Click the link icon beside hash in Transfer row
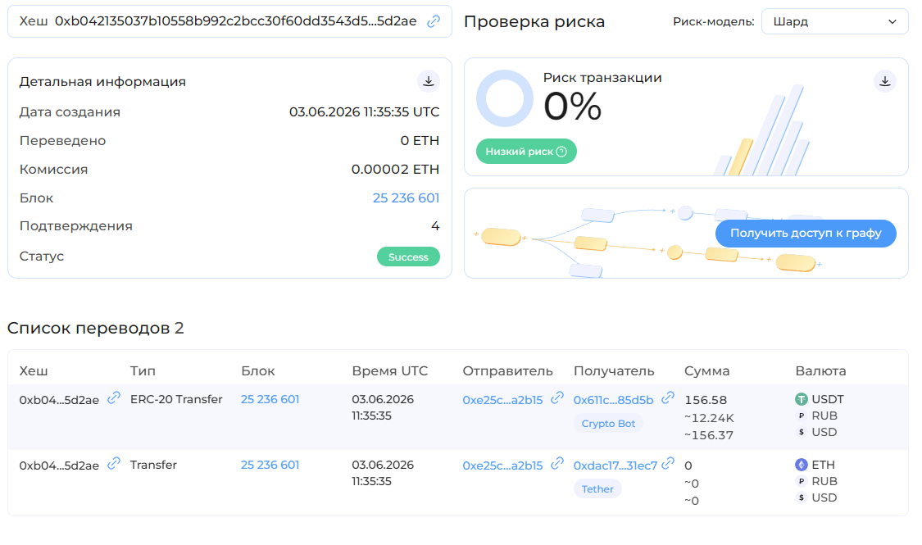The image size is (922, 545). [x=114, y=463]
